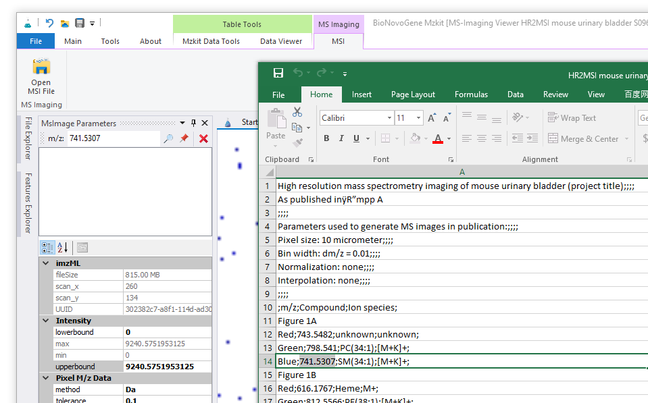Apply the red font color swatch

click(438, 138)
